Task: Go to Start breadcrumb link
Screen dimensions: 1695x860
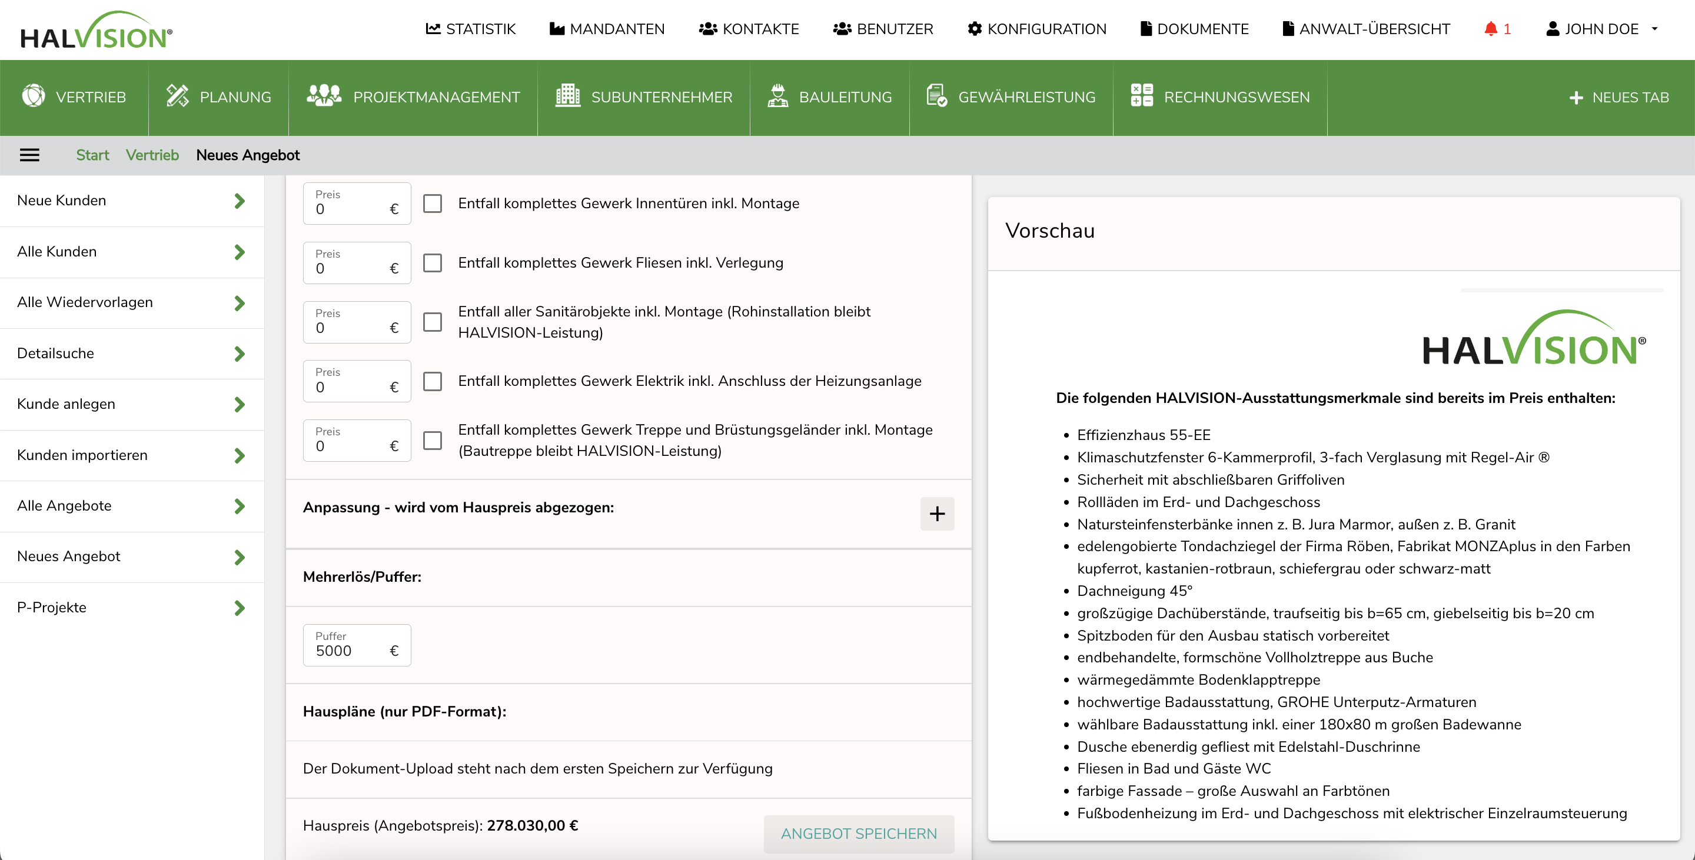Action: click(x=93, y=155)
